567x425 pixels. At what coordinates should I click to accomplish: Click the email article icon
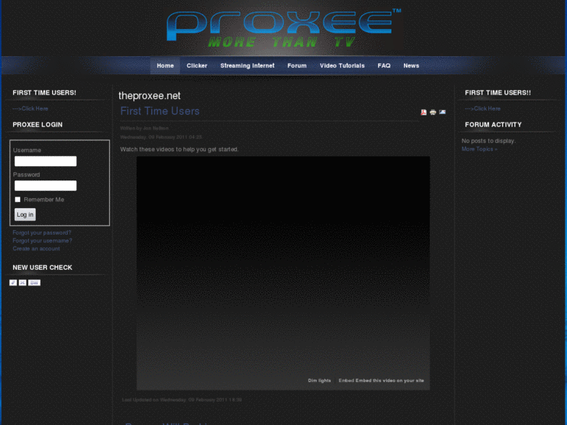click(442, 112)
